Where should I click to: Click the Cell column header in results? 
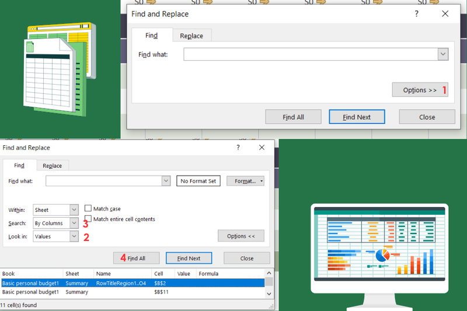163,274
